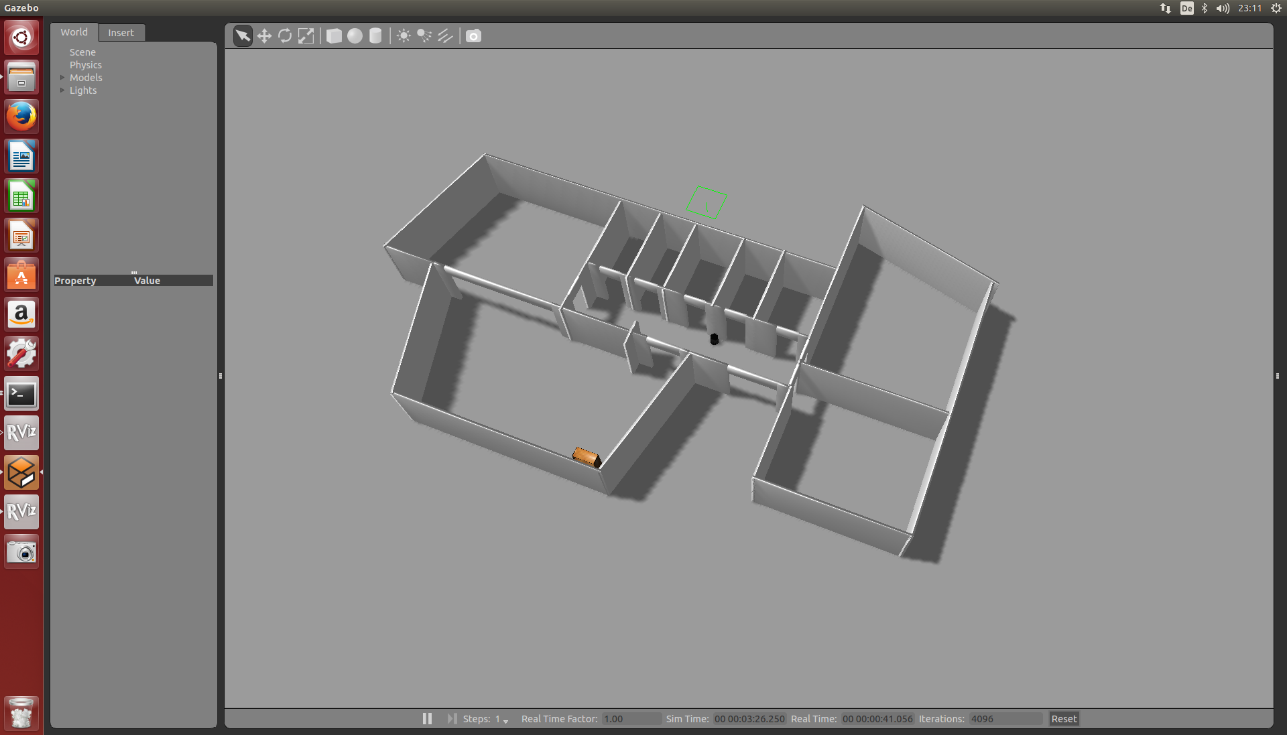Activate the rotate mode tool
Screen dimensions: 1287x735
pos(285,36)
